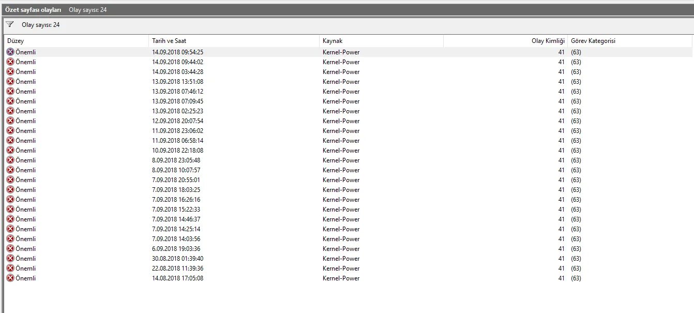Select date cell 7.09.2018 16:26:16
Viewport: 694px width, 313px height.
[176, 199]
